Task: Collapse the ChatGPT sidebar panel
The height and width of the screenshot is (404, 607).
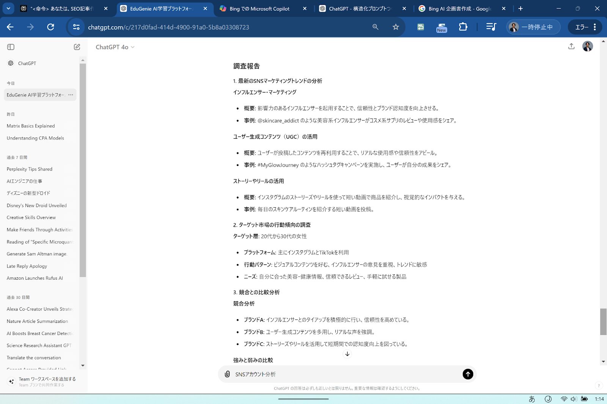Action: click(x=11, y=47)
